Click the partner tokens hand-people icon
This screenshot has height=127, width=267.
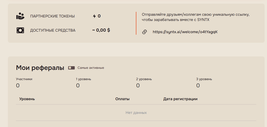coord(20,16)
